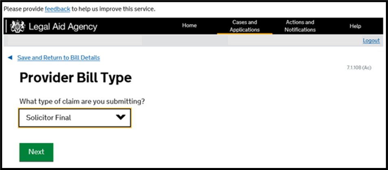Click the Logout link
388x170 pixels.
[x=371, y=40]
